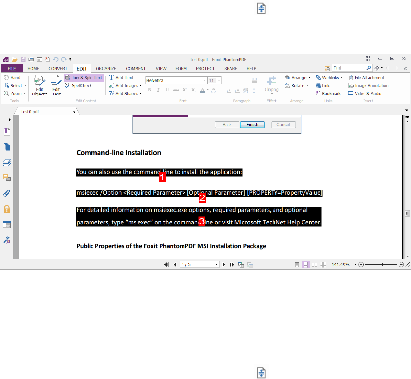Choose the Add Text tool
This screenshot has width=411, height=379.
(121, 77)
